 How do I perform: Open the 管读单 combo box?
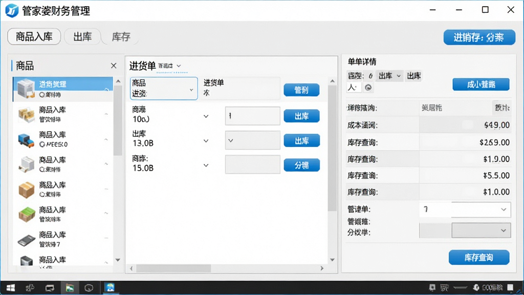tap(465, 209)
